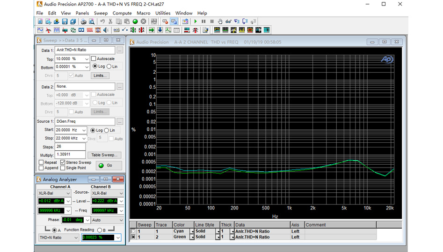Open the Panels menu
443x252 pixels.
click(82, 13)
